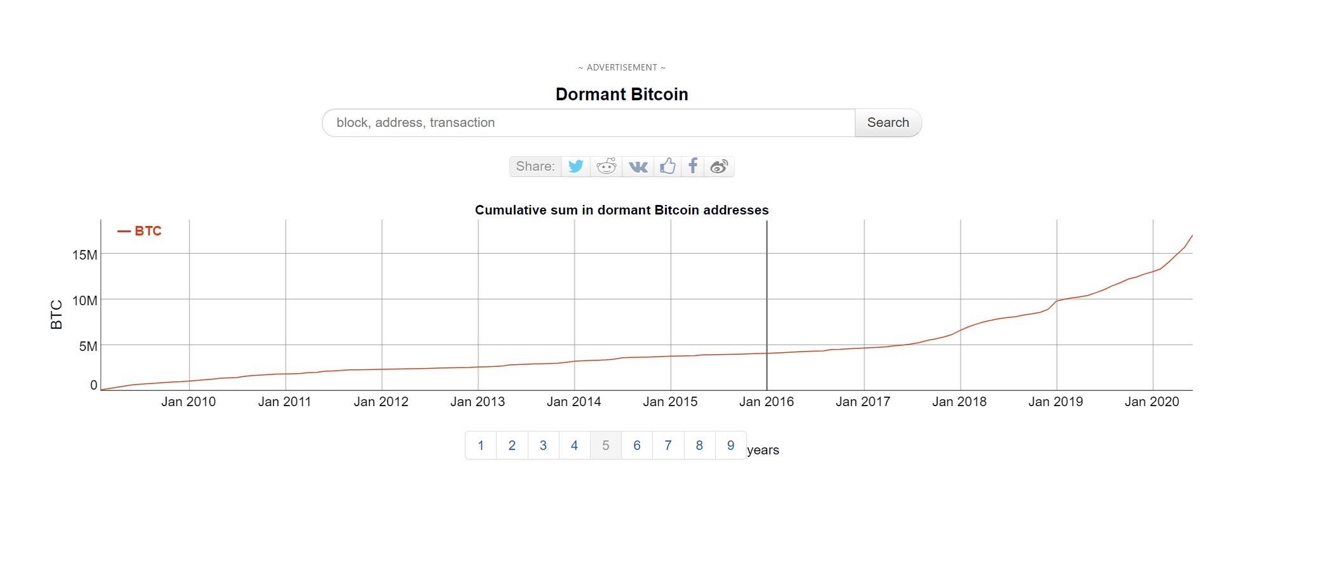Click the 'years' label beside the number buttons

click(x=763, y=450)
